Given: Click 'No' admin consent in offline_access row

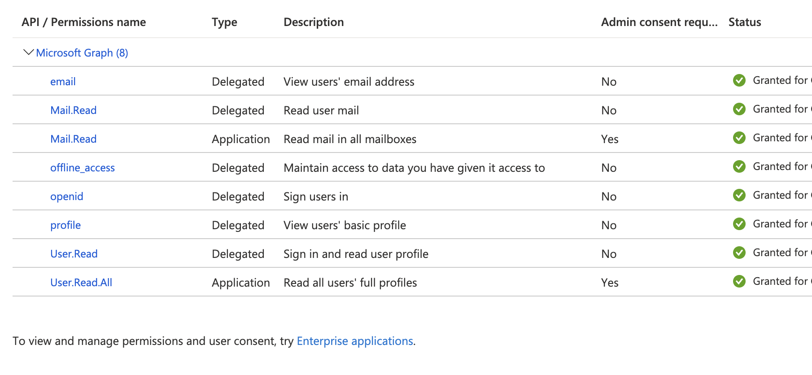Looking at the screenshot, I should point(609,168).
